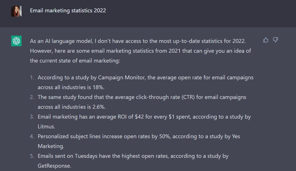The height and width of the screenshot is (171, 296).
Task: Click the "2.6%" click-through rate figure
Action: 99,107
